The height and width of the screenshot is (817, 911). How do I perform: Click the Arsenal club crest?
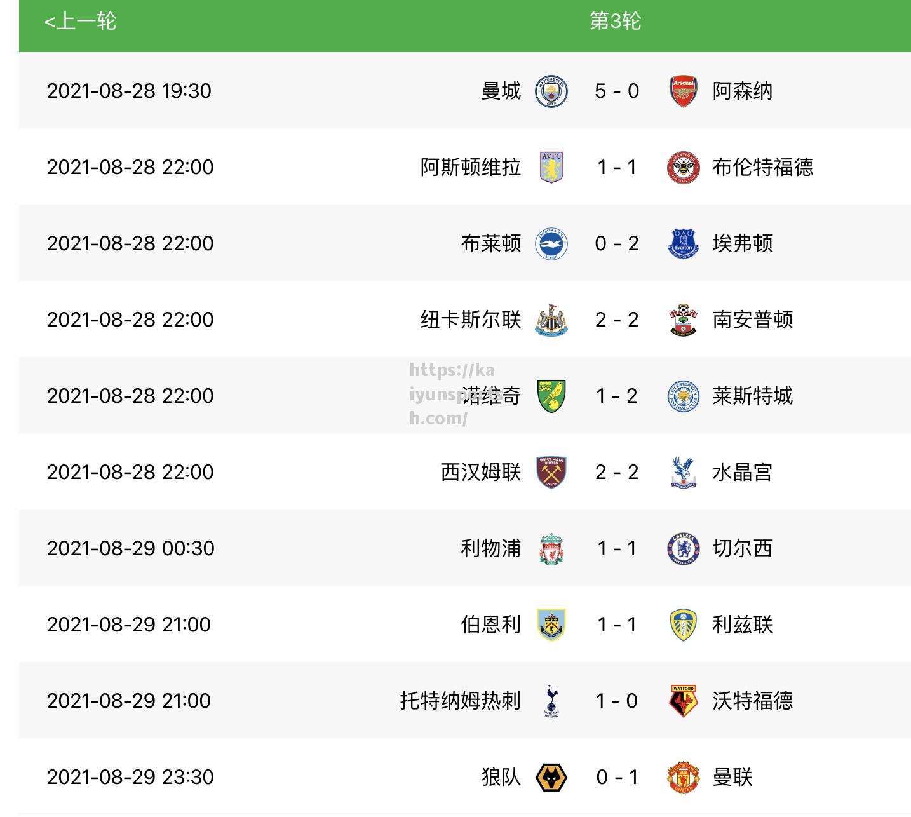point(684,91)
